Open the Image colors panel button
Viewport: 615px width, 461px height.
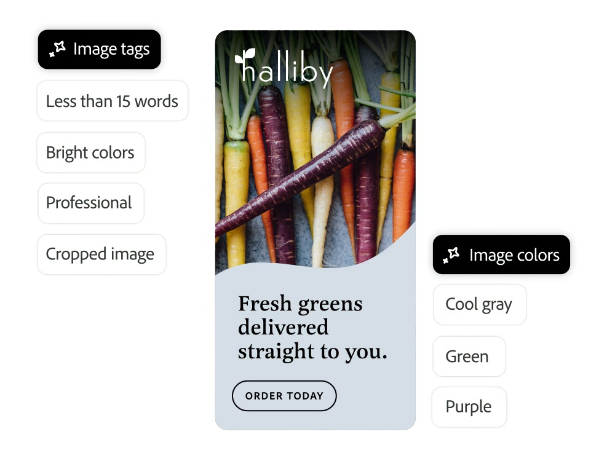tap(501, 254)
